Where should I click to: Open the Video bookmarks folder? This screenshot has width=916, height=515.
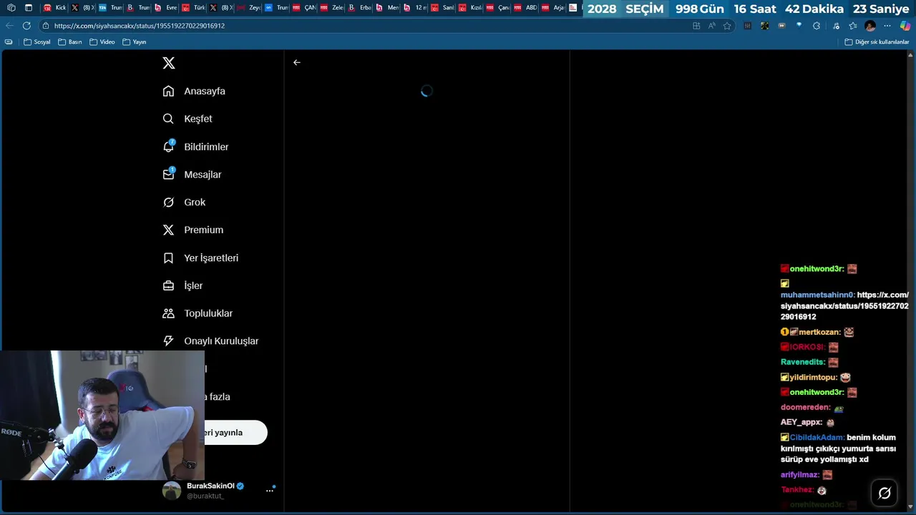pyautogui.click(x=102, y=42)
